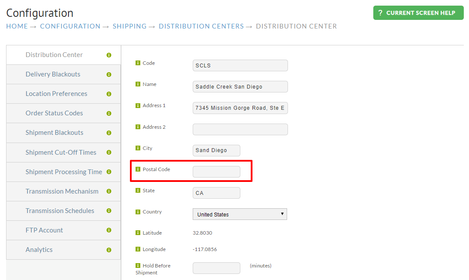This screenshot has width=469, height=280.
Task: Click info icon next to Latitude label
Action: 138,233
